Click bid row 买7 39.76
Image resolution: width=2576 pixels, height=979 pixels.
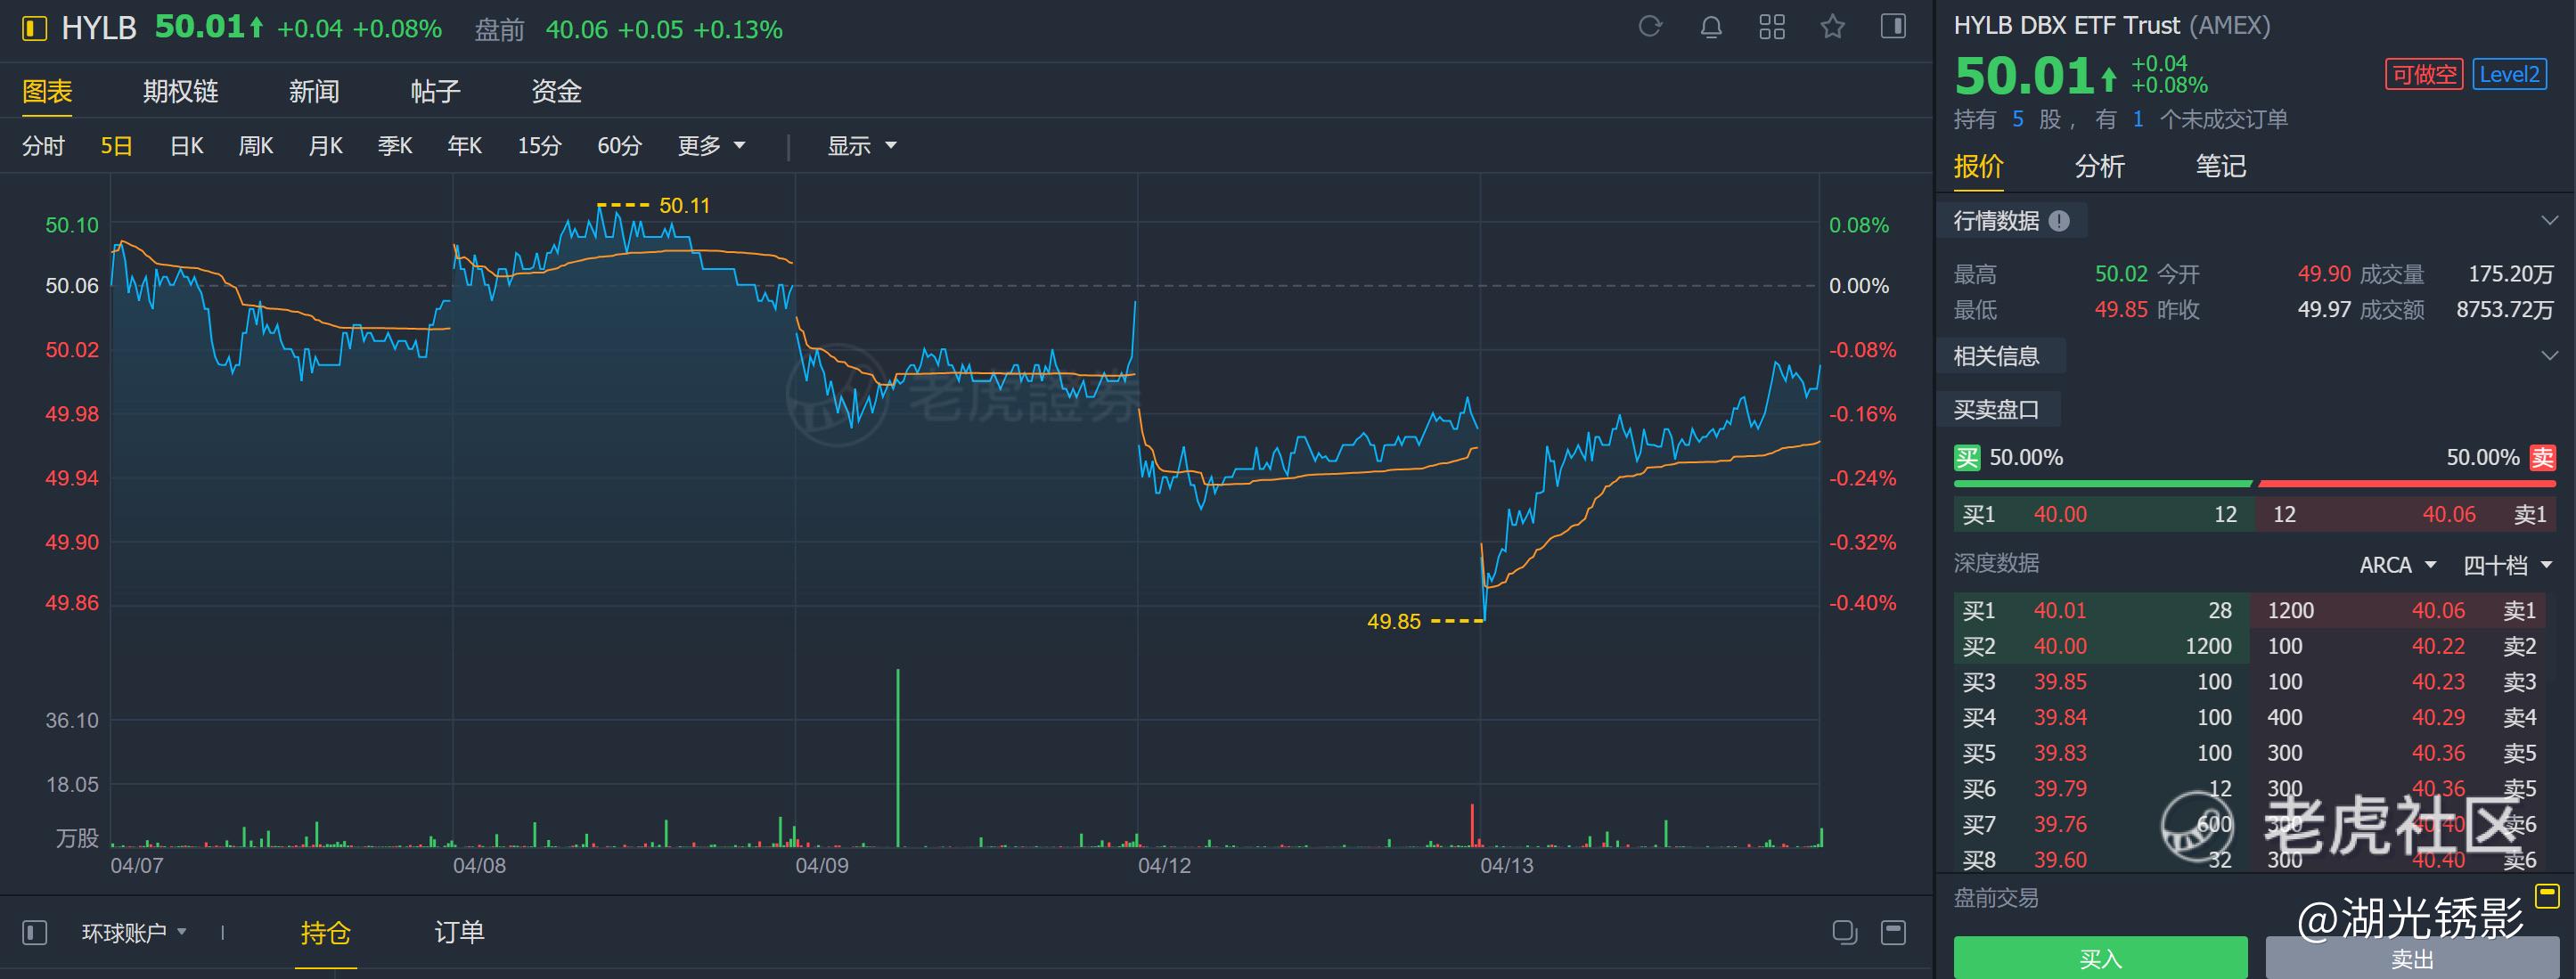pos(2101,824)
